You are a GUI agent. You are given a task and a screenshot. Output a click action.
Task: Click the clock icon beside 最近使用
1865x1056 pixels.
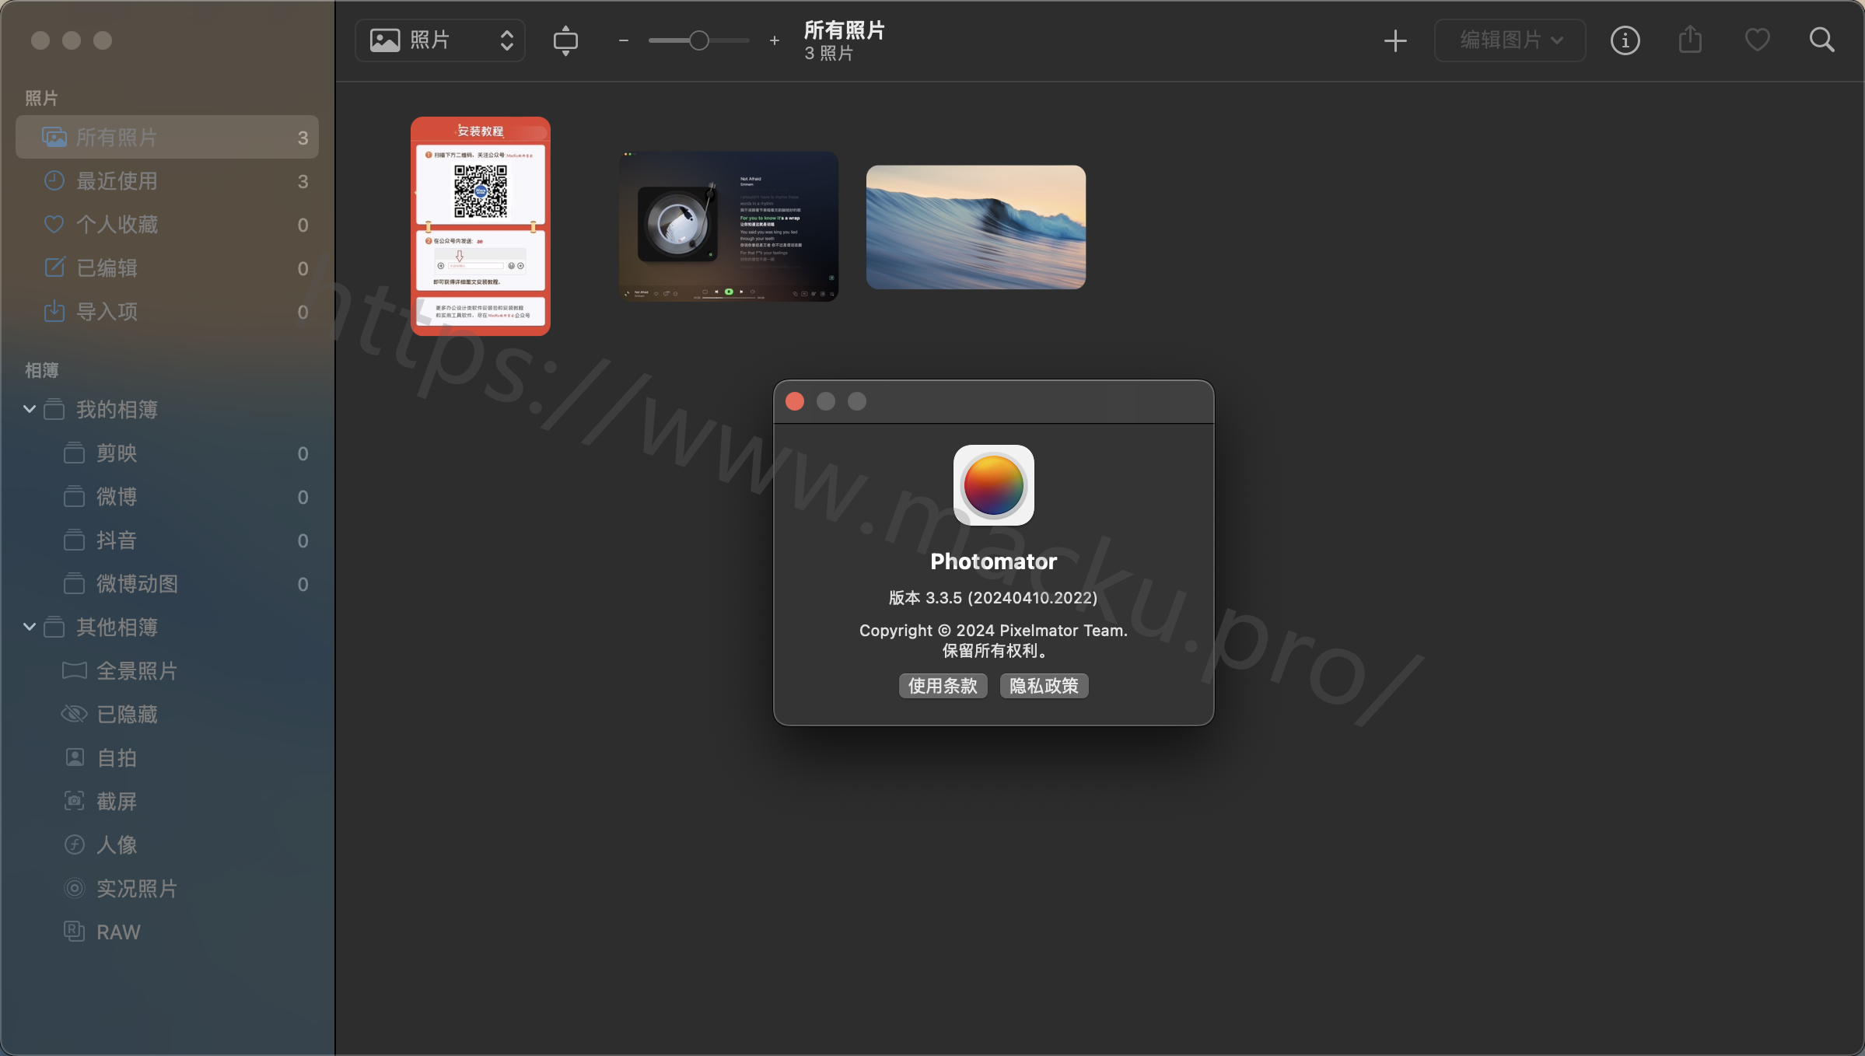[54, 180]
